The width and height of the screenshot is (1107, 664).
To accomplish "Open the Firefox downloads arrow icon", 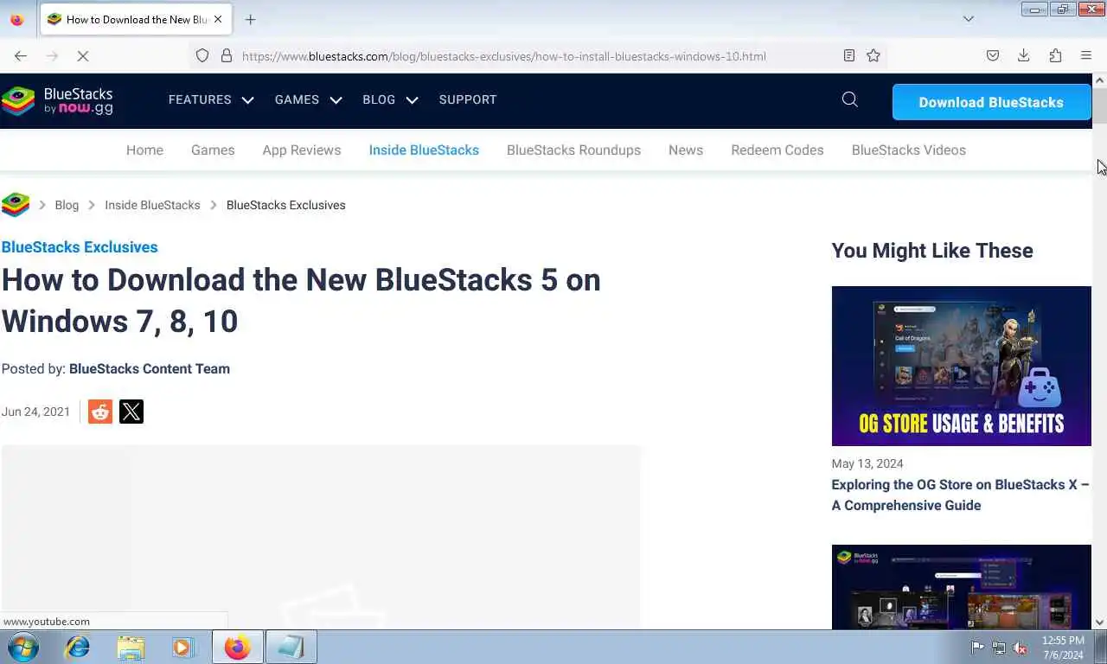I will [1024, 55].
